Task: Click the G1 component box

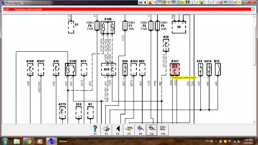Action: (90, 113)
